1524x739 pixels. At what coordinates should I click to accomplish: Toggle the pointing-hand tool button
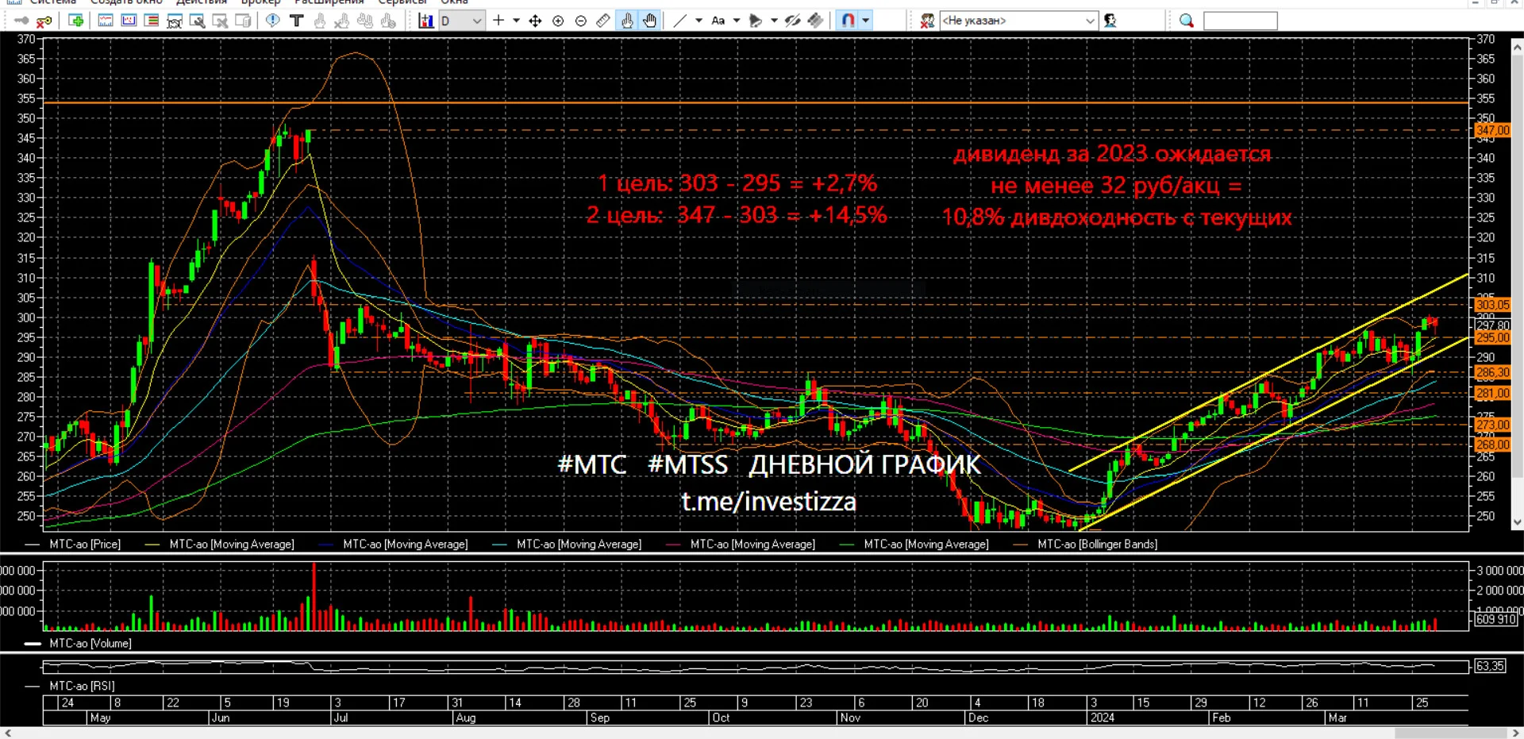627,21
